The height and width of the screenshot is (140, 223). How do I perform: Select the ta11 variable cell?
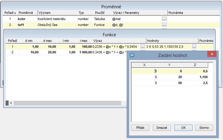point(27,25)
